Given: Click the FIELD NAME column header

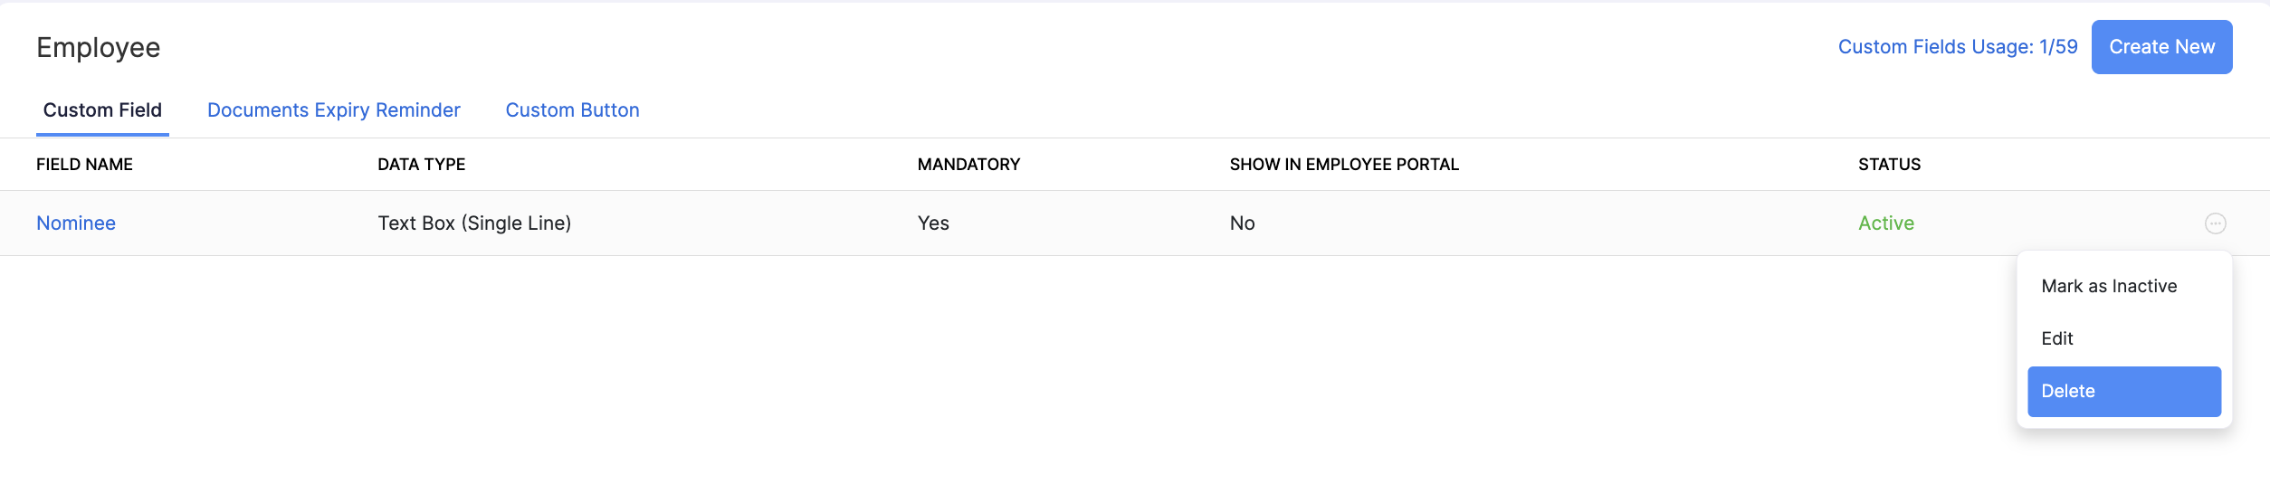Looking at the screenshot, I should coord(84,165).
